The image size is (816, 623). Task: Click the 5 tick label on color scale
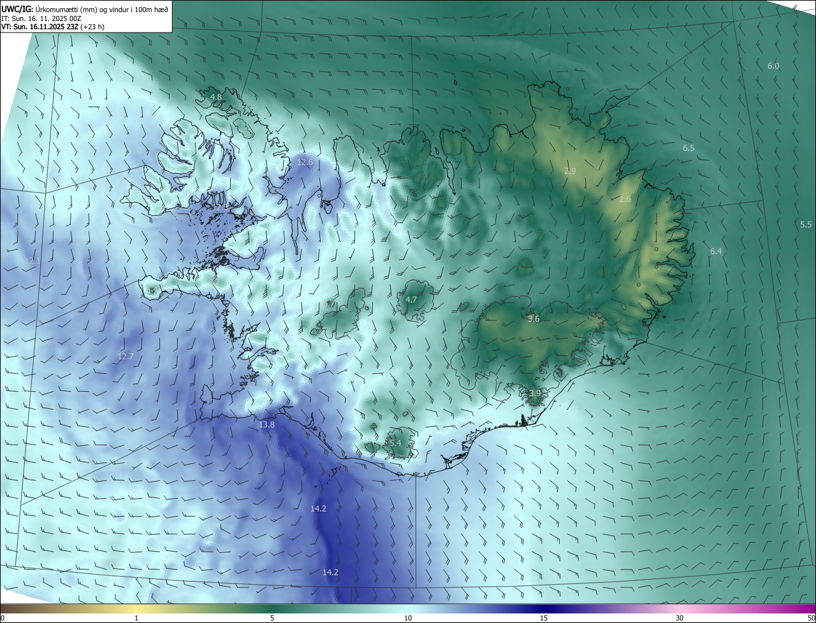click(x=272, y=618)
